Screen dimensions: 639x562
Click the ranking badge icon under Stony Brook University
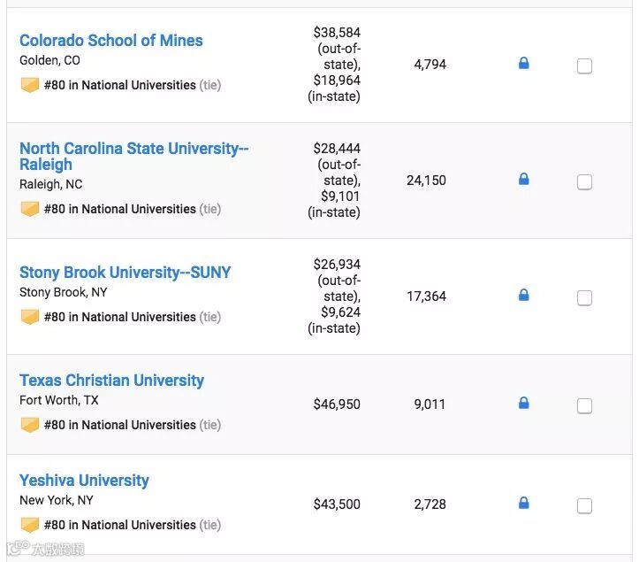[30, 317]
